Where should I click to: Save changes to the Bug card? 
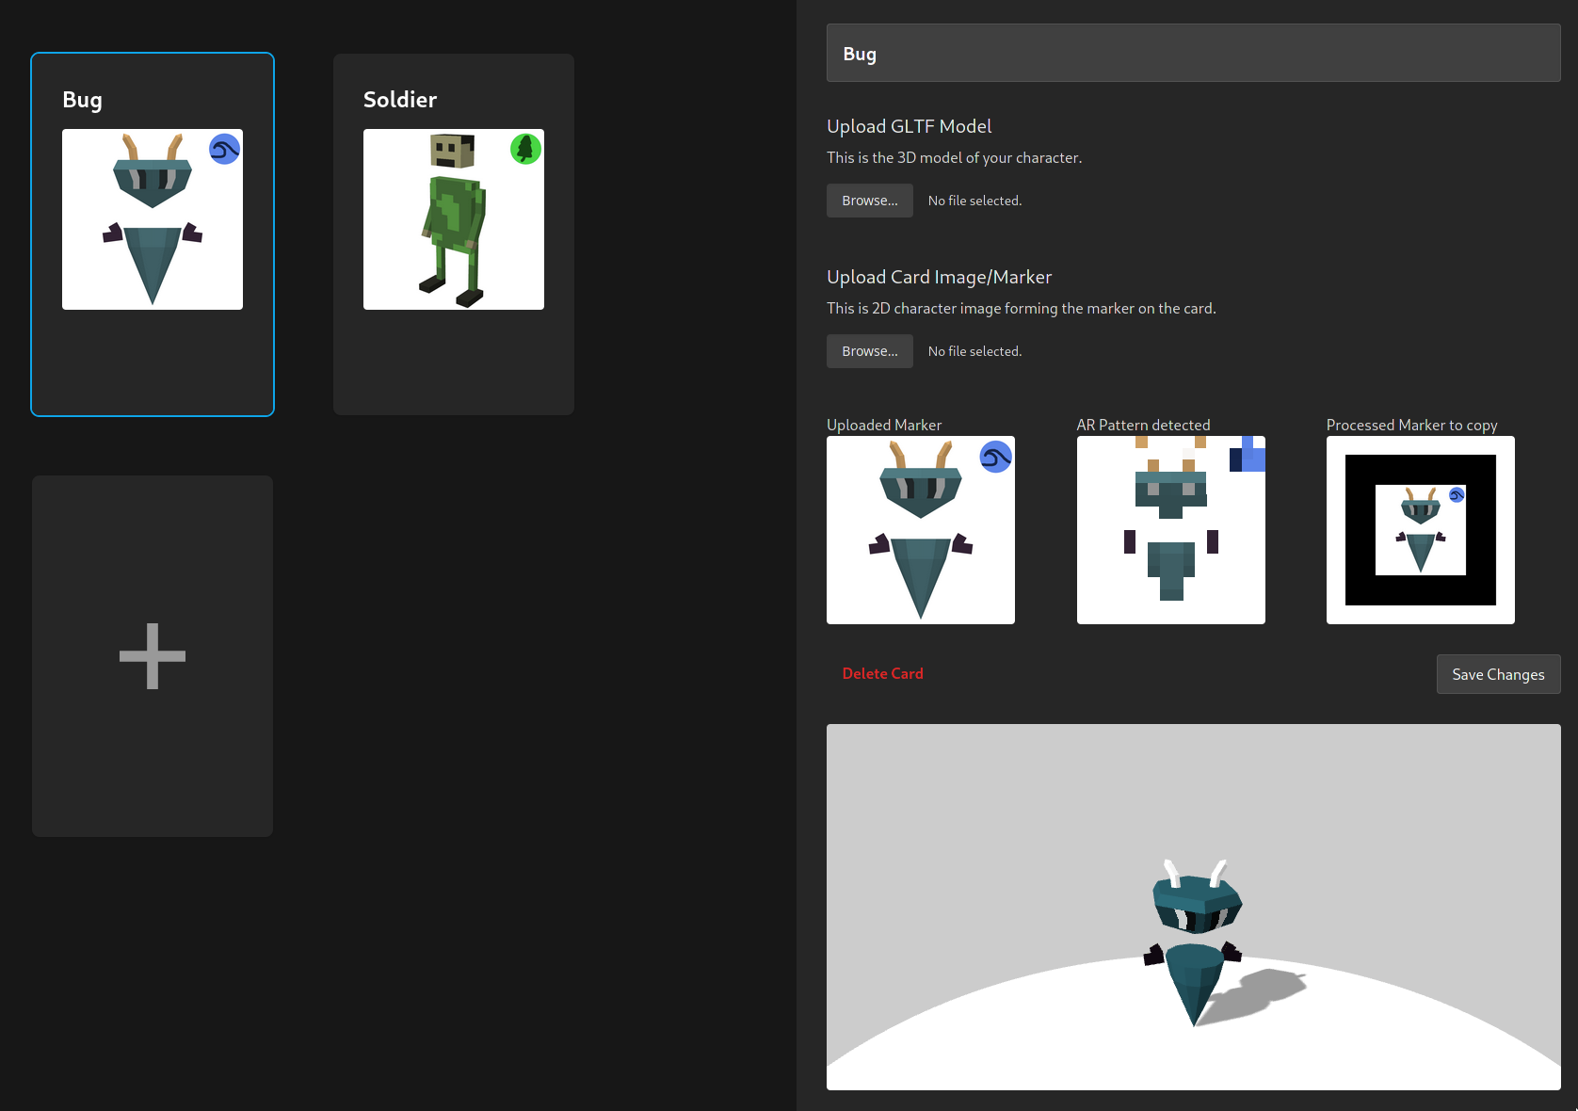(1498, 674)
